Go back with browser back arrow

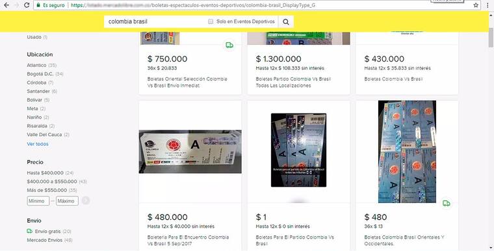pos(6,5)
